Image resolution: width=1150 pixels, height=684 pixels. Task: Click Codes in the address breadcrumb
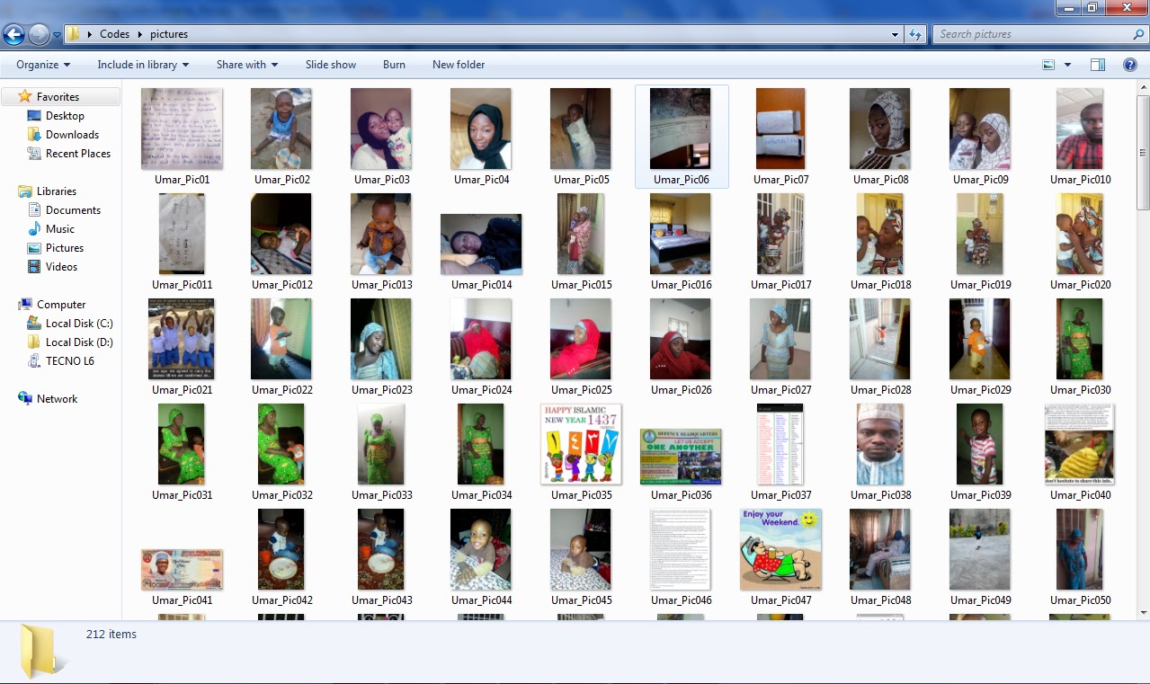pyautogui.click(x=115, y=34)
